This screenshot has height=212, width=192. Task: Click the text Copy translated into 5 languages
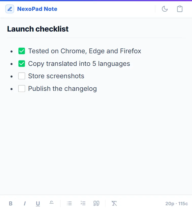79,64
